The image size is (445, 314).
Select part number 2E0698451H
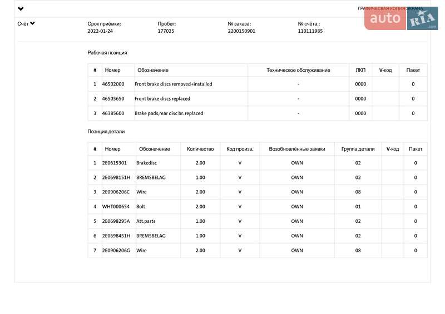116,236
